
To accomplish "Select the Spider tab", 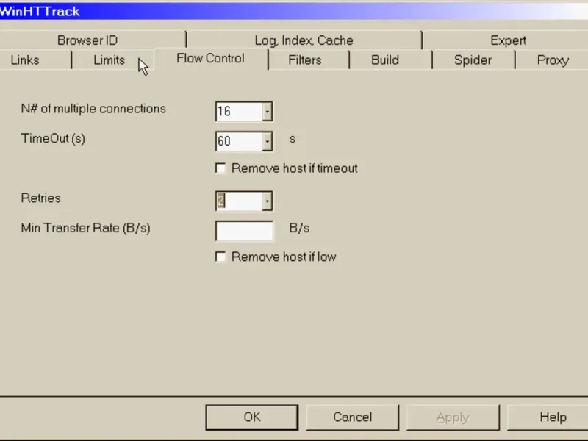I will coord(473,60).
